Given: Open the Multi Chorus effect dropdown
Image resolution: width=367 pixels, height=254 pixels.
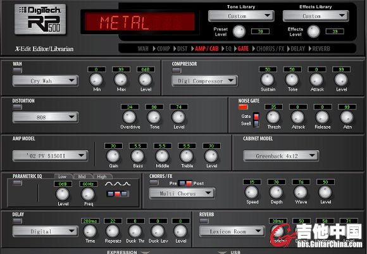Looking at the screenshot, I should (182, 194).
